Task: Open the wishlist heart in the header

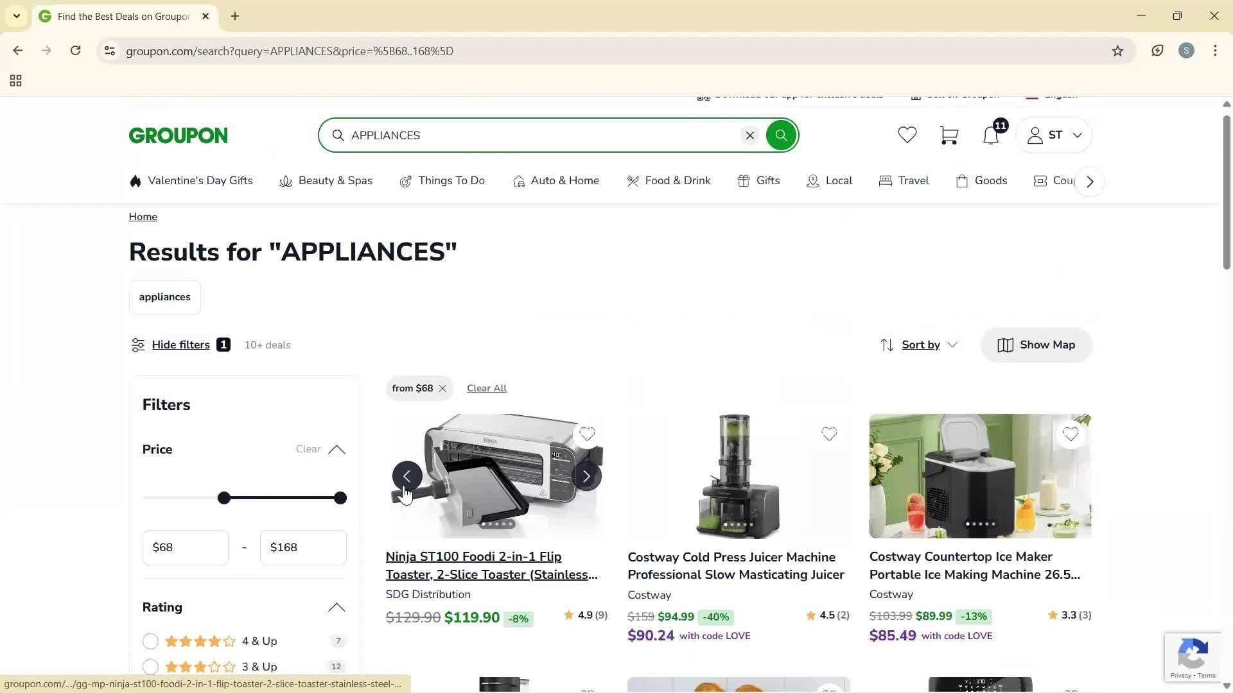Action: tap(907, 135)
